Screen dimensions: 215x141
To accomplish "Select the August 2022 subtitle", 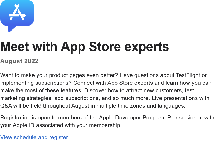I will 19,61.
